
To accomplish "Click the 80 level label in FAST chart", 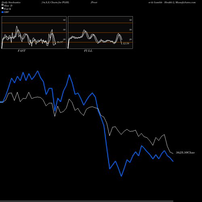I will pyautogui.click(x=64, y=20).
